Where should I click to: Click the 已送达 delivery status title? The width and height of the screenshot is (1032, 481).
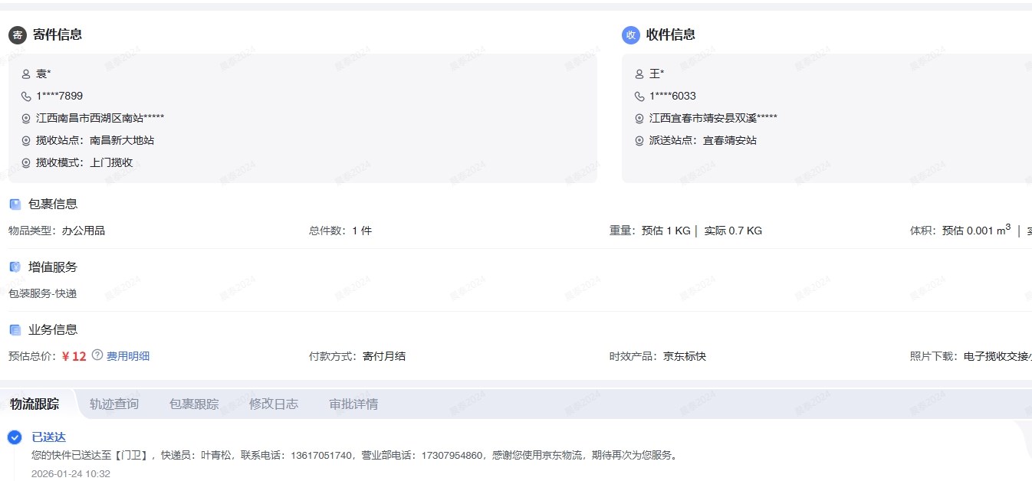click(x=48, y=437)
